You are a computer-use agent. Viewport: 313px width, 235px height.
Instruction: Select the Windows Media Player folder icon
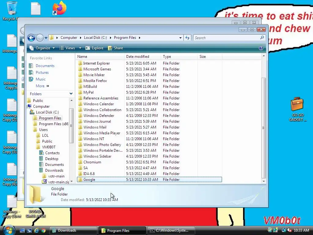pyautogui.click(x=80, y=133)
